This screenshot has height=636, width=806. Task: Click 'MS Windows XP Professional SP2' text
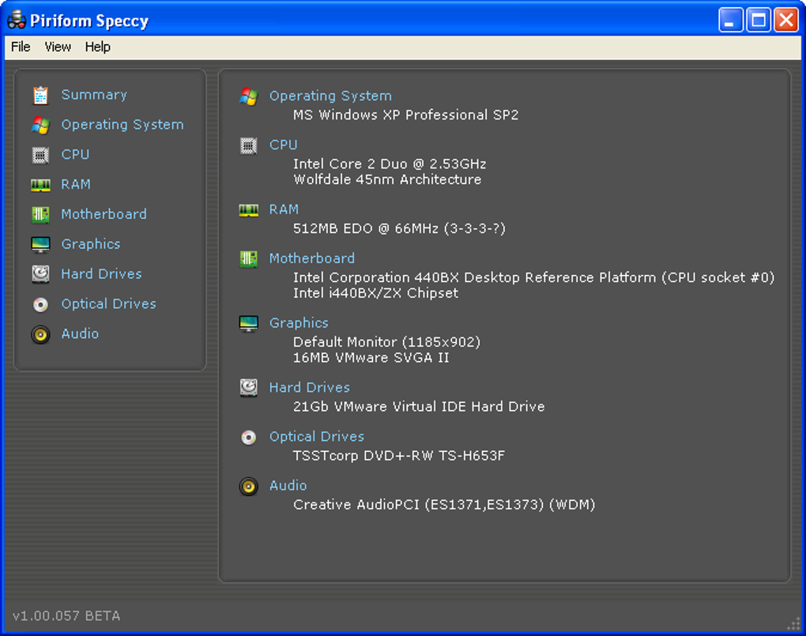[x=405, y=115]
